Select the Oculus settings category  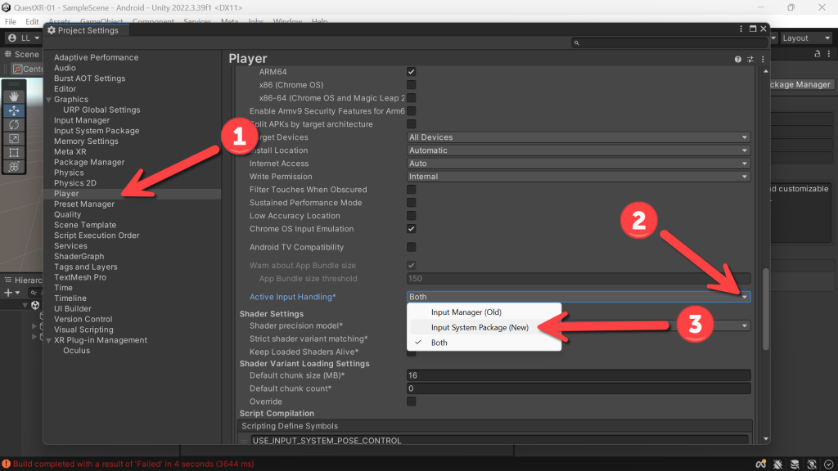pyautogui.click(x=76, y=351)
